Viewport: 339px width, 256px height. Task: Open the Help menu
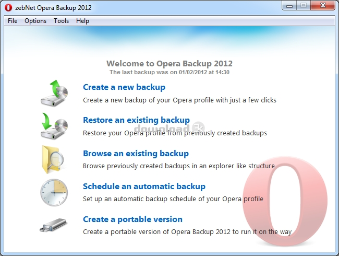pos(82,21)
